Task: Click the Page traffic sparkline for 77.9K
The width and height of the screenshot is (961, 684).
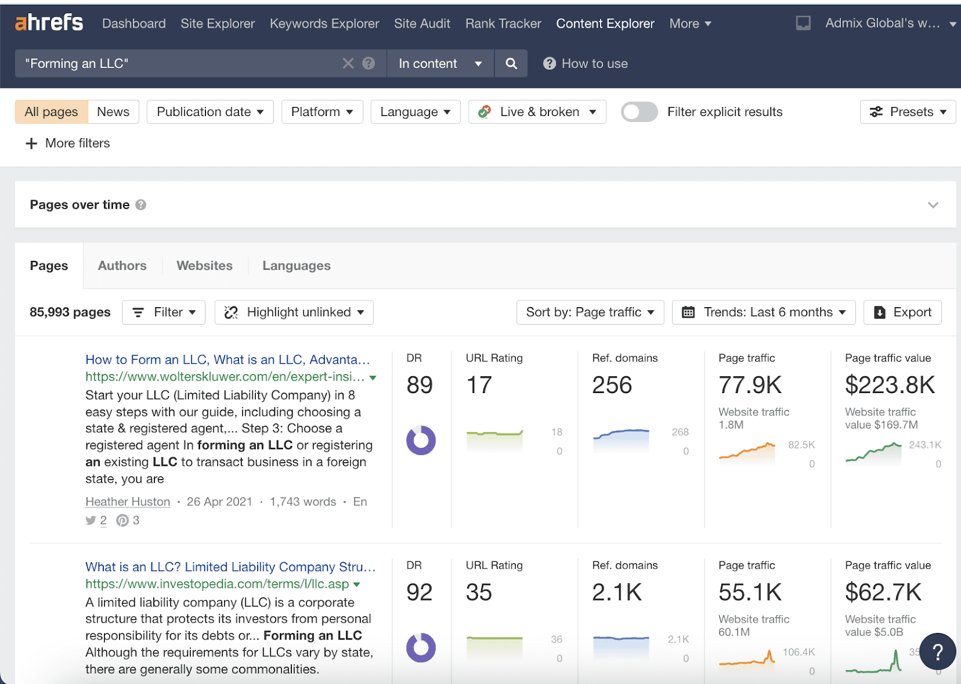Action: 747,453
